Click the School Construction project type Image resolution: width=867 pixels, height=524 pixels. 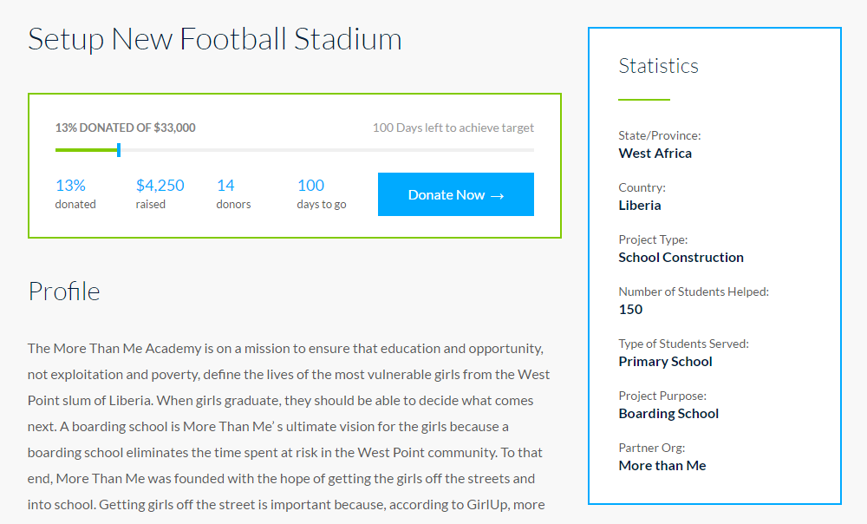point(681,258)
